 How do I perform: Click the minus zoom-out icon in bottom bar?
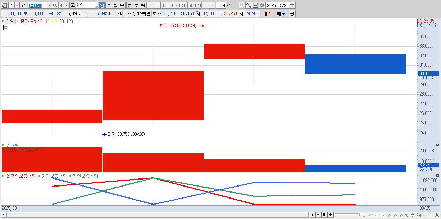[x=425, y=215]
